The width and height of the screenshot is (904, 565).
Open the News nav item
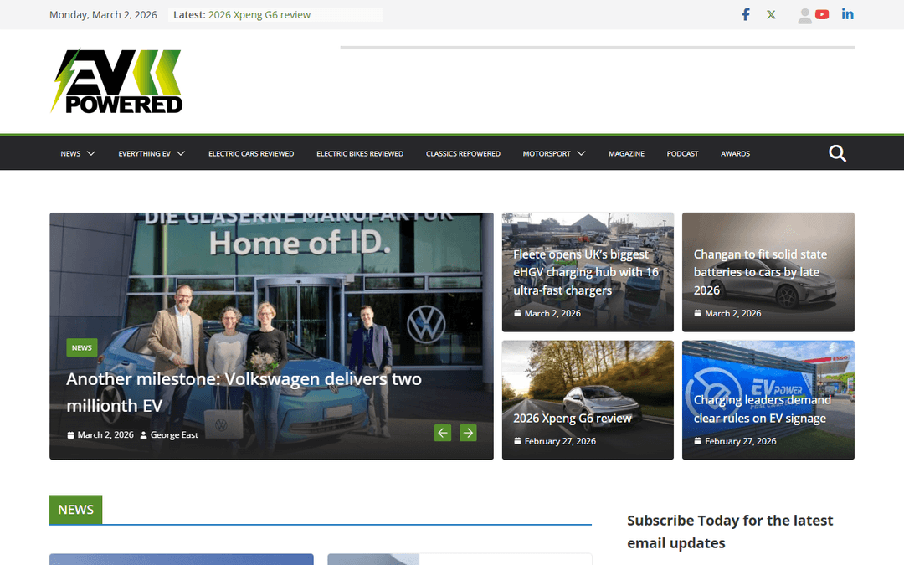pyautogui.click(x=70, y=153)
